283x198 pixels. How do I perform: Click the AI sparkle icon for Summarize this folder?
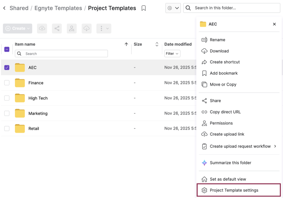[x=204, y=163]
